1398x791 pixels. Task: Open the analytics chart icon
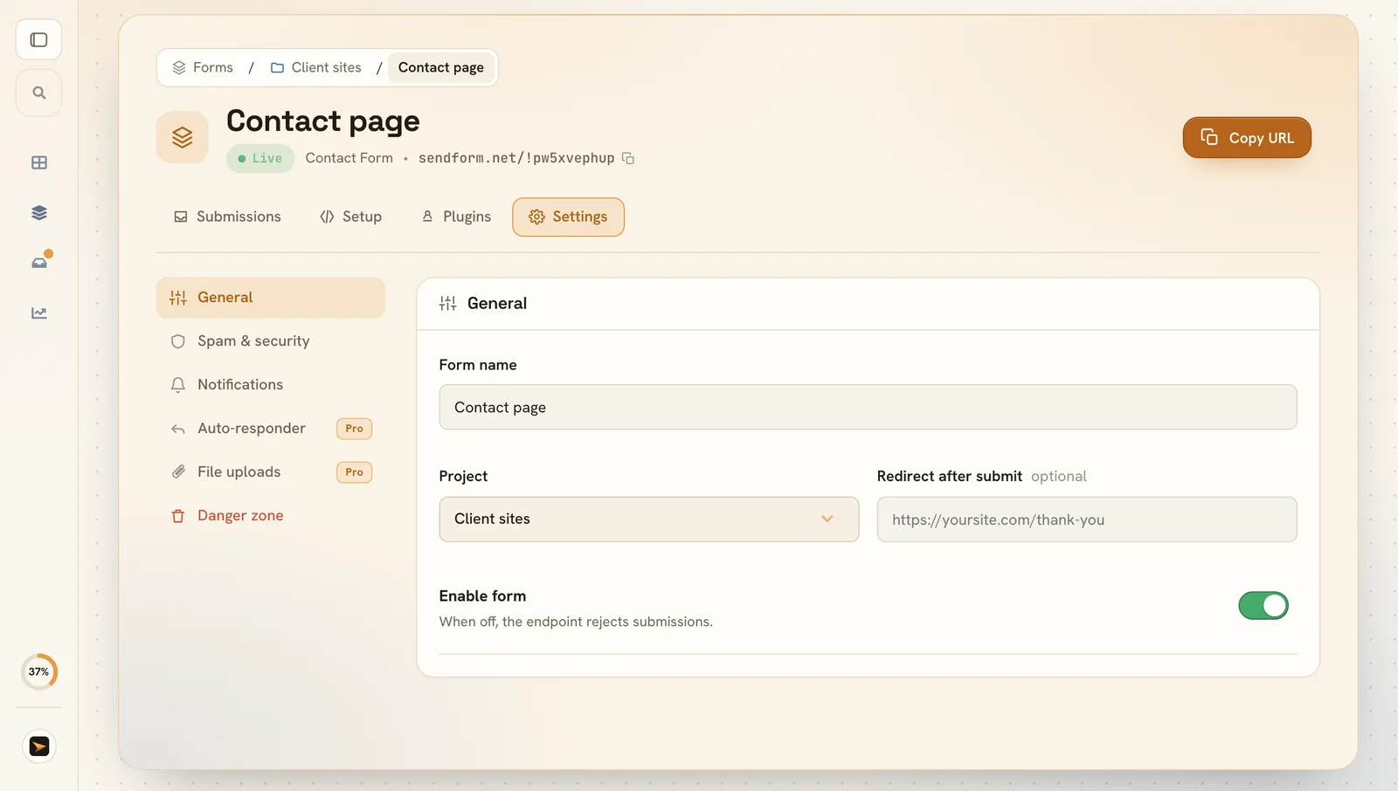[39, 313]
